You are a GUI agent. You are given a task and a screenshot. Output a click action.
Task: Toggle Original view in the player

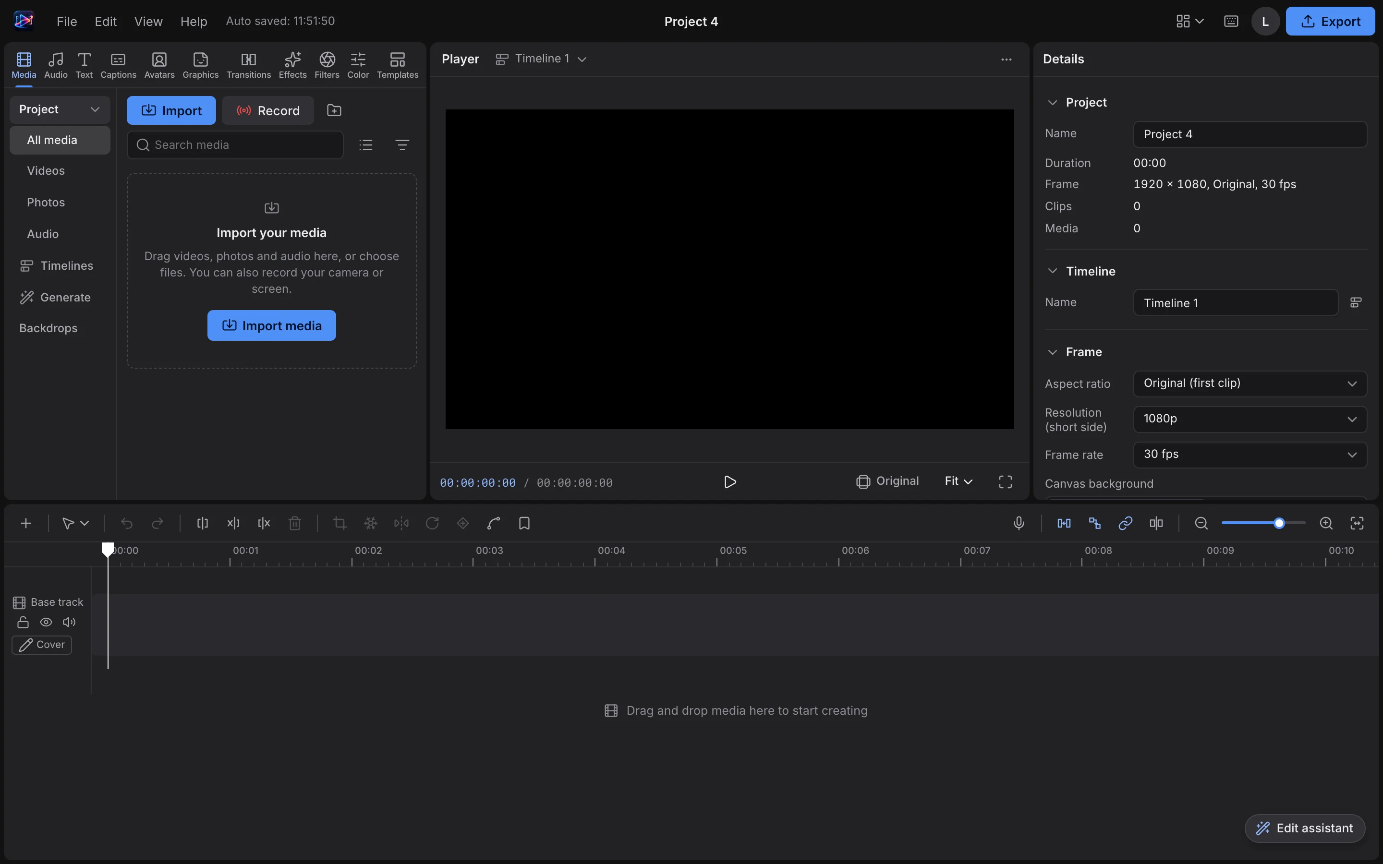(x=887, y=482)
